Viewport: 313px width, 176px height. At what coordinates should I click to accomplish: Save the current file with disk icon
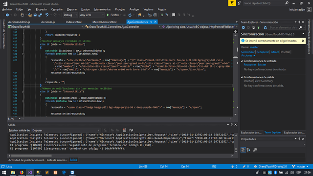pyautogui.click(x=35, y=15)
